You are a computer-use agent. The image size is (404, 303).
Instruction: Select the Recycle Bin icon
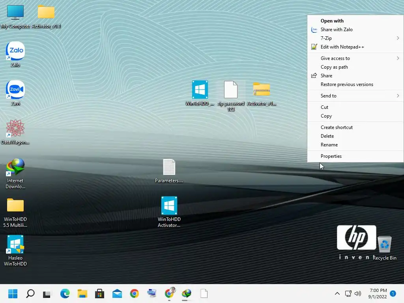(385, 248)
